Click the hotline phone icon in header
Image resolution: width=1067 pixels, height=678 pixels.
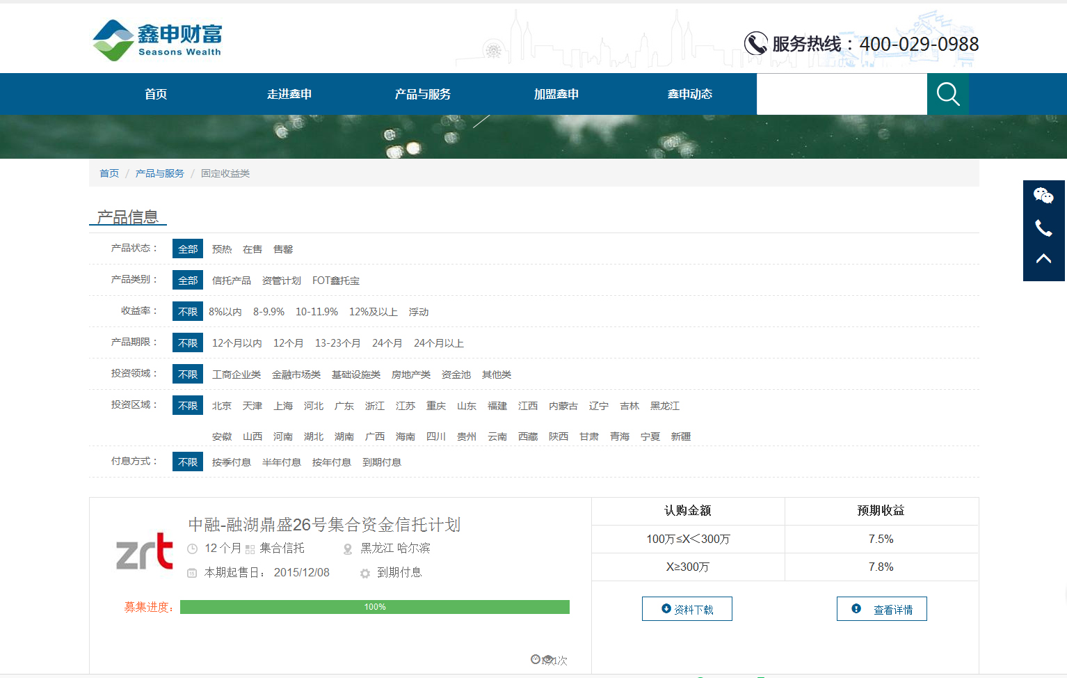(755, 44)
